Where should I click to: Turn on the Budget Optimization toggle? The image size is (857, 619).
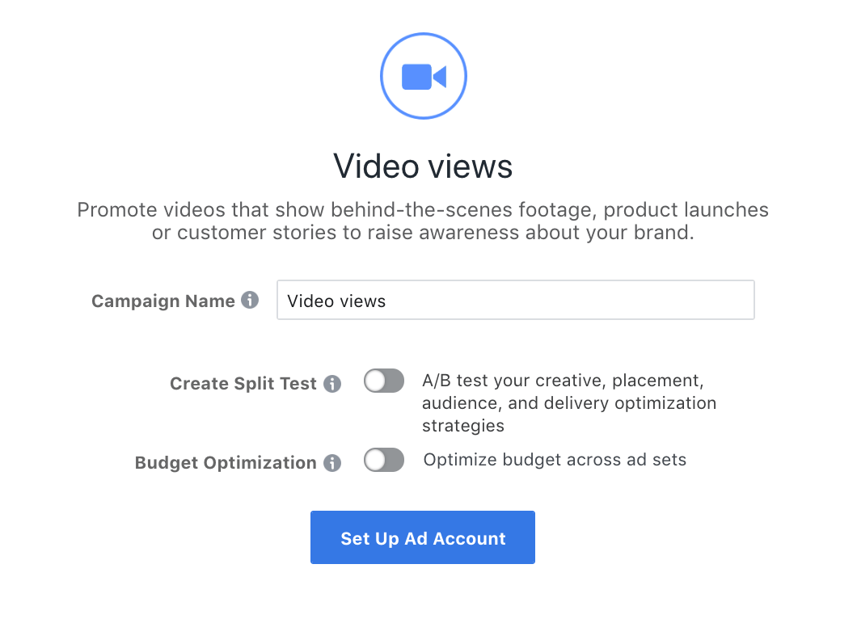coord(383,461)
